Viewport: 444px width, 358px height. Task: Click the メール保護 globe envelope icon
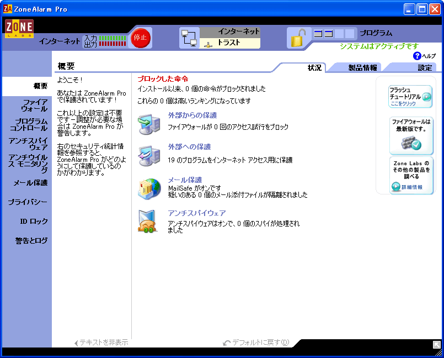pos(149,189)
